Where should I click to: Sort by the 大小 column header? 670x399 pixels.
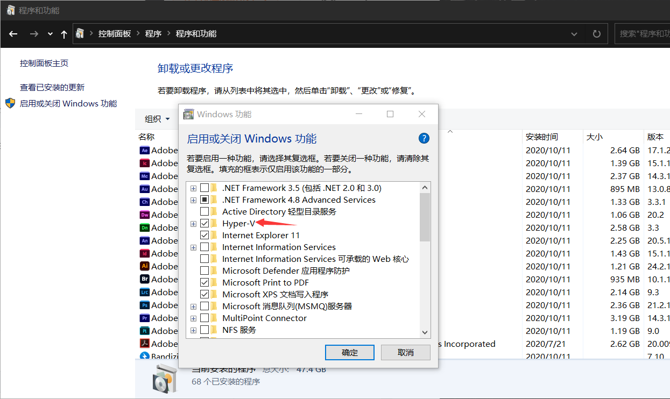click(595, 137)
